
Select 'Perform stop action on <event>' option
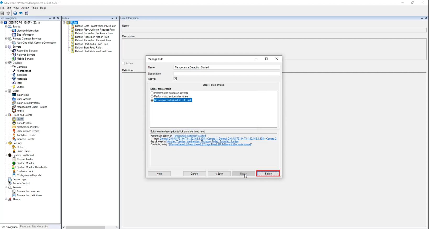tap(152, 93)
